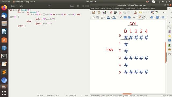Click the Find and Replace icon

point(152,12)
